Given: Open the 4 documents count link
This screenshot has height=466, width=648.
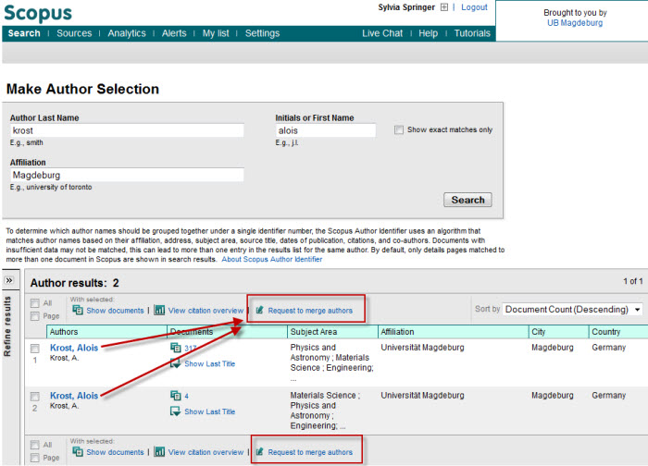Looking at the screenshot, I should click(186, 396).
